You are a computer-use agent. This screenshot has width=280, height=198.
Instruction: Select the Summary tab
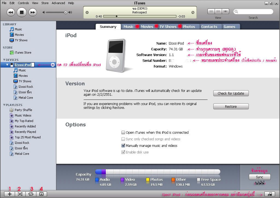pos(108,27)
